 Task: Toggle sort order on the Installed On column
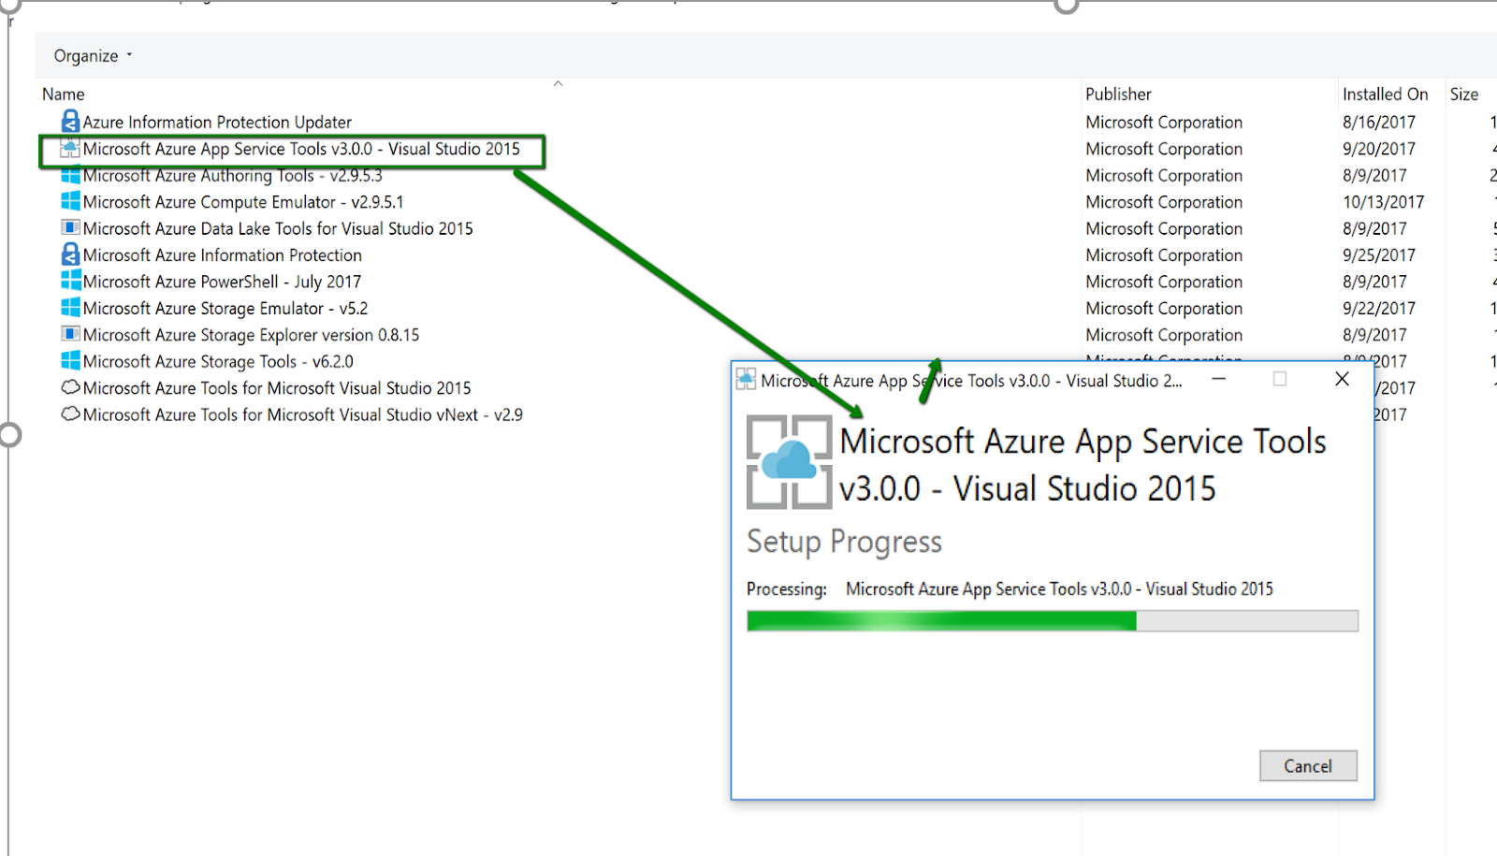point(1385,94)
